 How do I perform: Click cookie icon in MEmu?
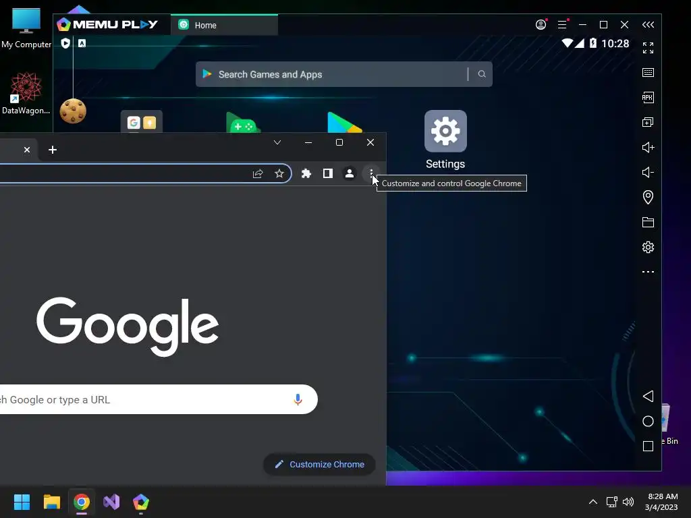pos(73,111)
